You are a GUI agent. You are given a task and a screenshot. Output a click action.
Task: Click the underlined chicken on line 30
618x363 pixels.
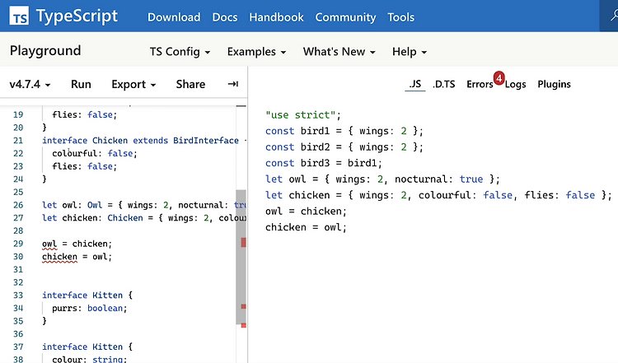(59, 257)
